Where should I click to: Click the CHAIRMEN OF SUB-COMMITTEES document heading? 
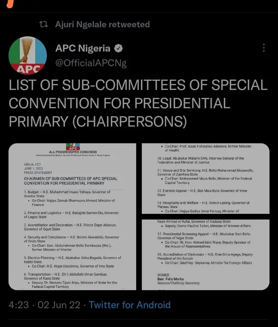64,180
